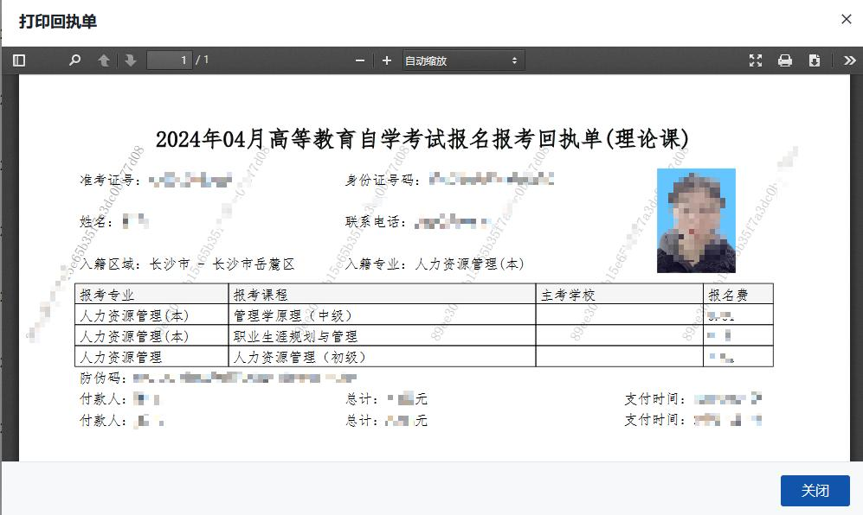Print the 回执单 receipt
The height and width of the screenshot is (515, 863).
tap(786, 60)
